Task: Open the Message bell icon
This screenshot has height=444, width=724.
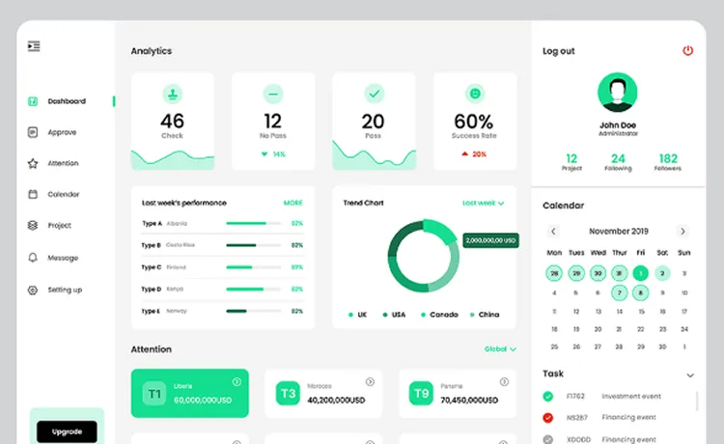Action: [x=33, y=258]
